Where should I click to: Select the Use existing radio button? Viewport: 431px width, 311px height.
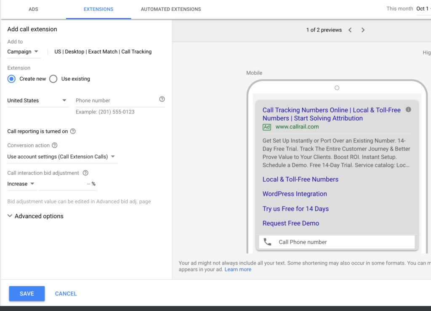coord(53,79)
